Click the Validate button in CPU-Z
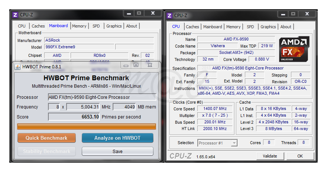The image size is (327, 172). tap(270, 156)
